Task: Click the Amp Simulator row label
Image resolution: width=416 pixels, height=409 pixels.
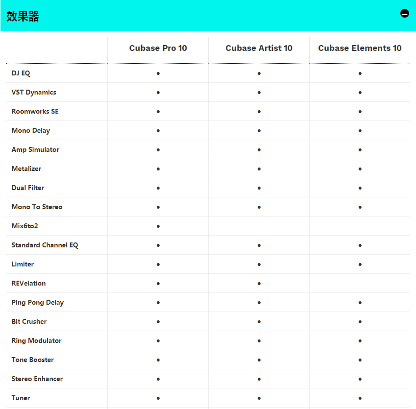Action: coord(35,149)
